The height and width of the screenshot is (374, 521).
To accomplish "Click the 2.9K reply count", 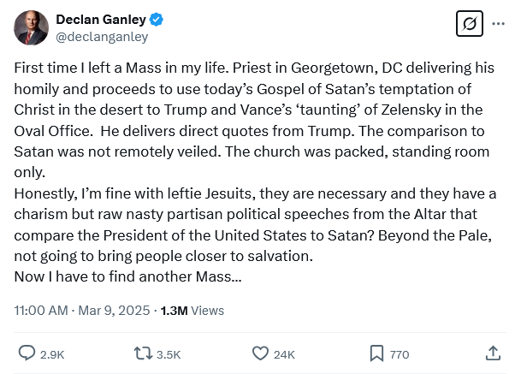I will tap(51, 353).
